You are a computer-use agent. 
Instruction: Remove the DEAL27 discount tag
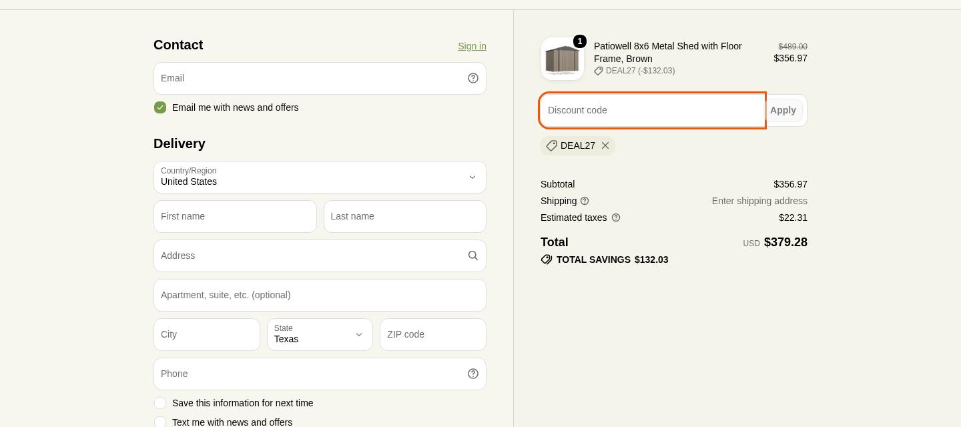pos(605,145)
